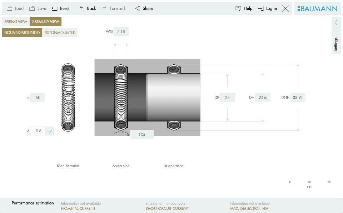Edit the DH field showing 24.6
The width and height of the screenshot is (343, 213).
pos(263,98)
